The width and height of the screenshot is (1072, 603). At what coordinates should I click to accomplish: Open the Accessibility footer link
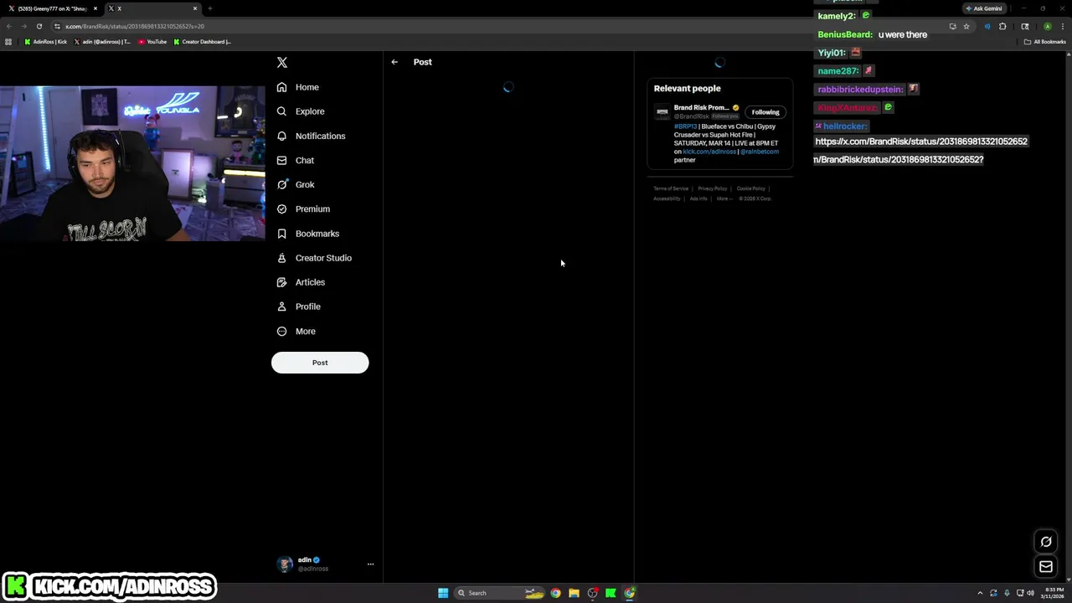coord(667,198)
